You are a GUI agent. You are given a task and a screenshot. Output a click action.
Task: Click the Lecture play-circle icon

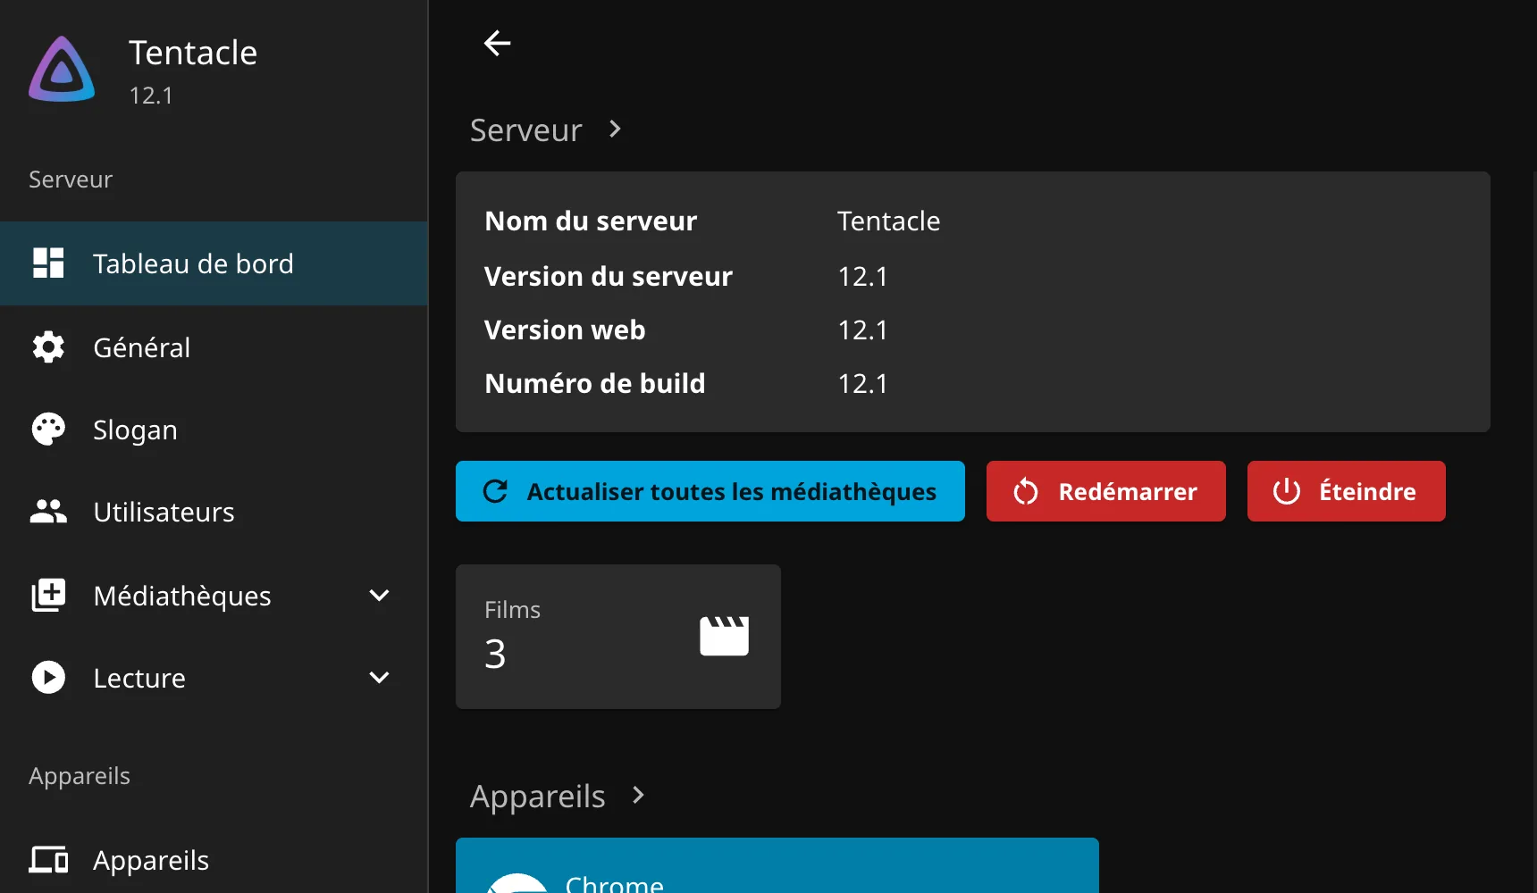pos(48,678)
